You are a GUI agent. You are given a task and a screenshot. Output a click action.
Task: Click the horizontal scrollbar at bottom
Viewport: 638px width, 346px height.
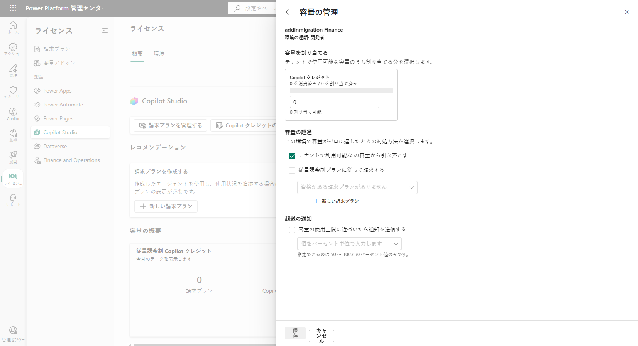204,345
